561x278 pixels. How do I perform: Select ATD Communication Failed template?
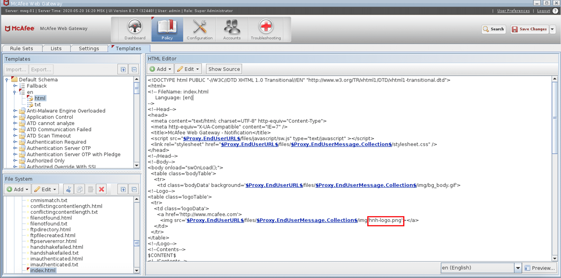[x=59, y=129]
